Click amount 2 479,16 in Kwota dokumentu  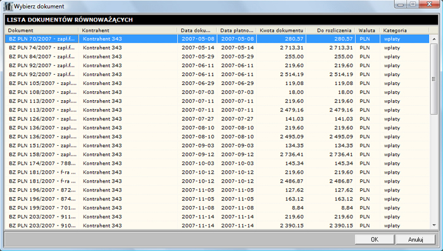point(292,110)
